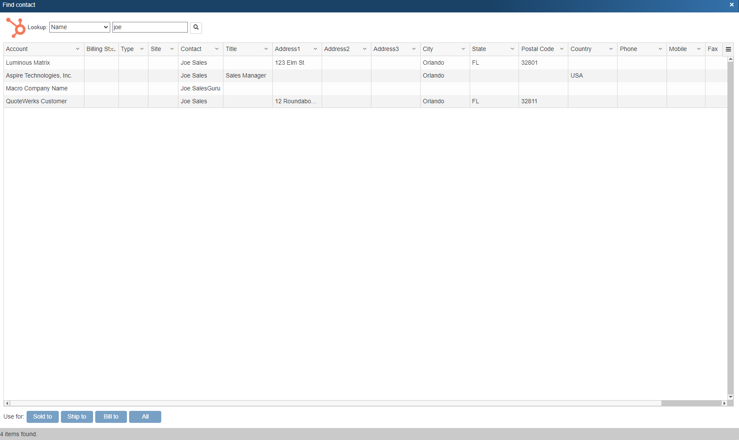Open the grid columns hamburger menu

pyautogui.click(x=728, y=49)
